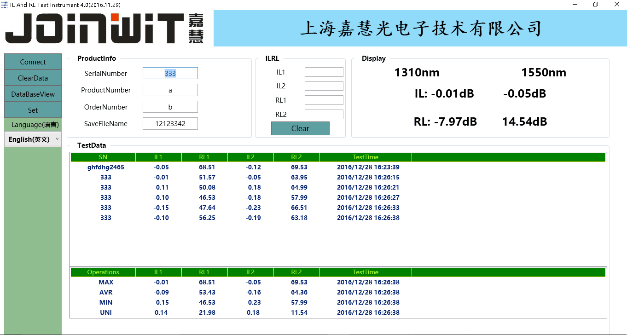Click the TestTime column header in TestData
Screen dimensions: 627x335
pyautogui.click(x=366, y=157)
